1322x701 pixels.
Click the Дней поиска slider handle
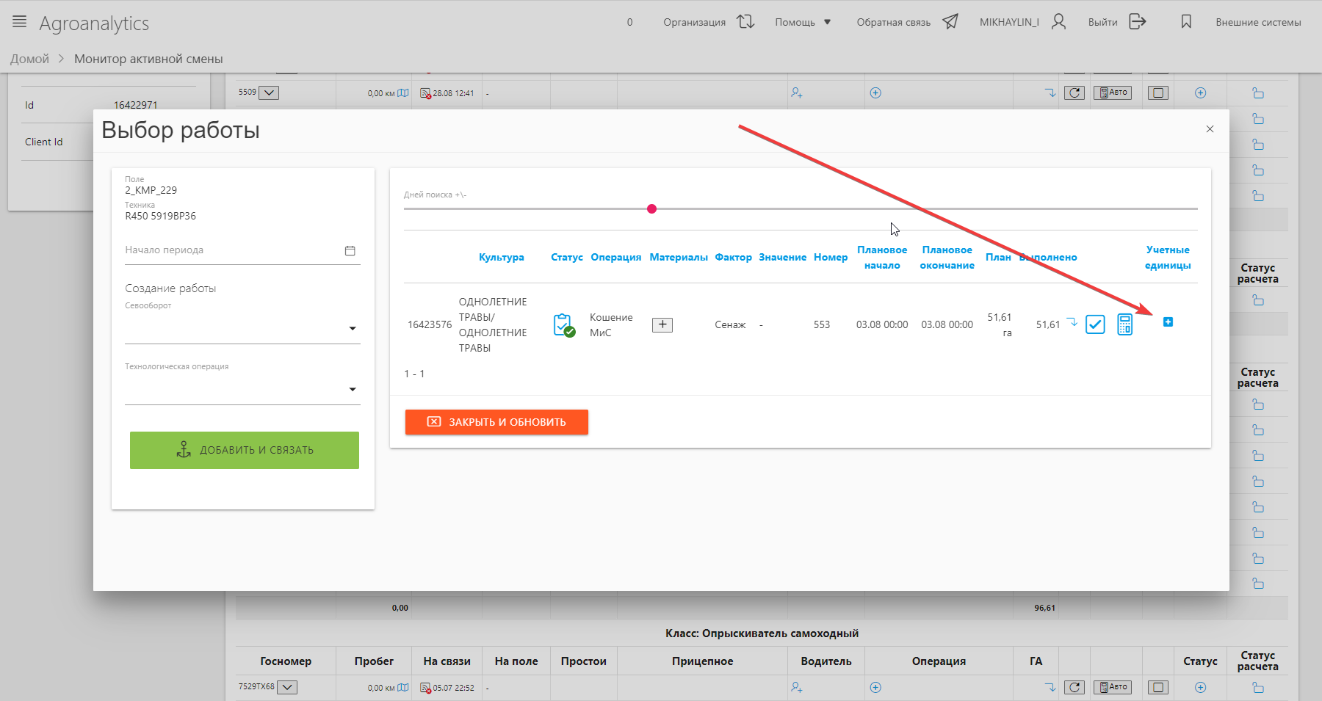coord(651,209)
